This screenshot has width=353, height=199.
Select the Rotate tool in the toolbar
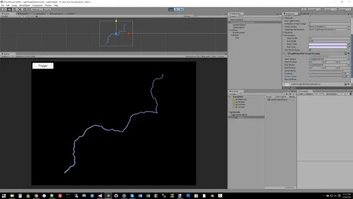pyautogui.click(x=14, y=9)
